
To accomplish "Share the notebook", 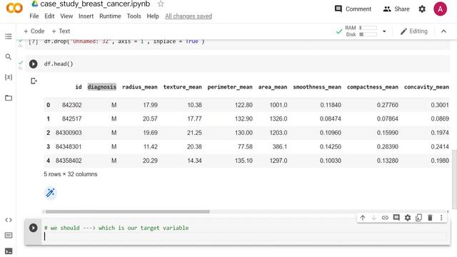I will point(396,9).
